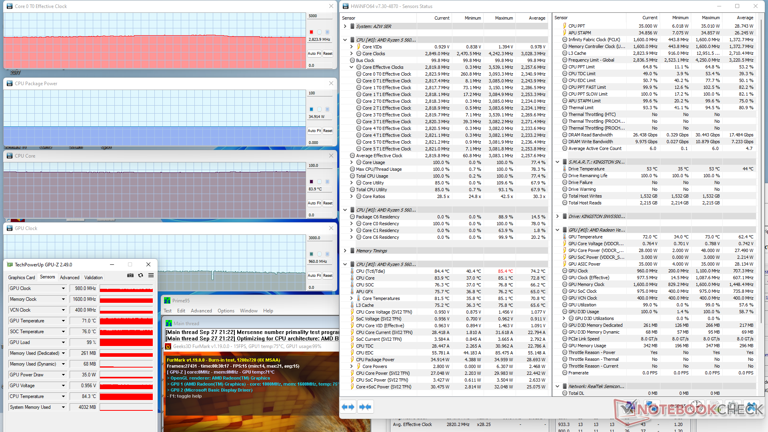Click the GPU-Z refresh arrows icon
Screen dimensions: 768x432
coord(140,275)
